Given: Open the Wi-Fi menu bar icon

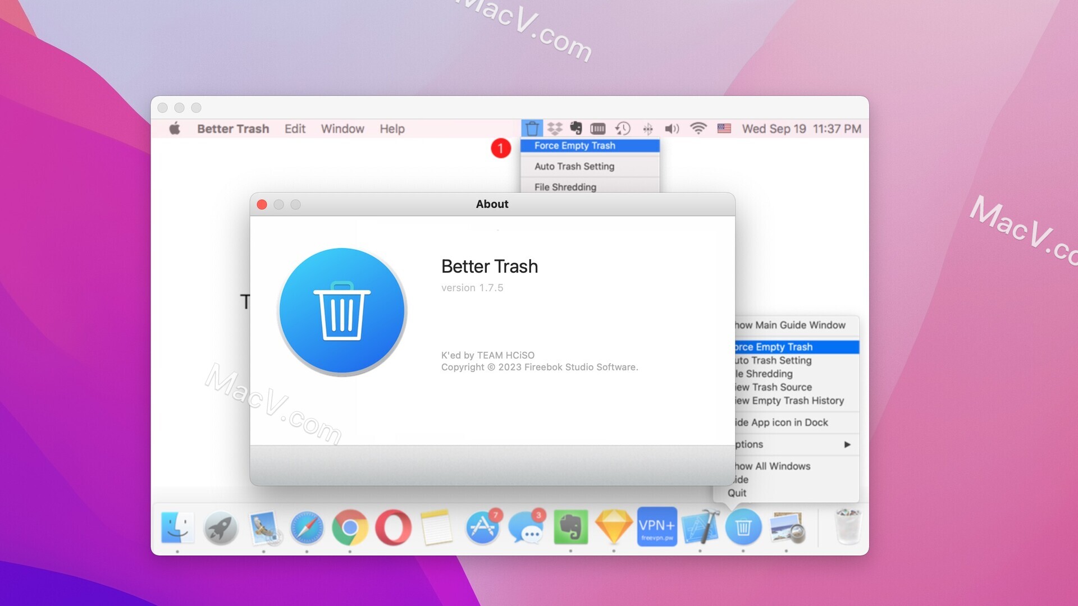Looking at the screenshot, I should pos(698,128).
